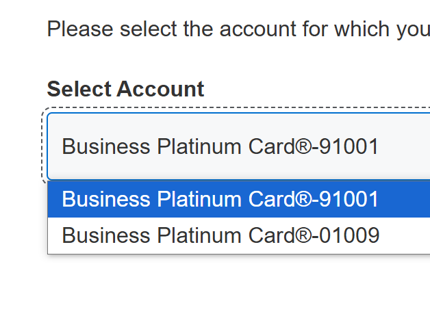Keep Business Platinum Card®-91001 selected in list

tap(220, 199)
